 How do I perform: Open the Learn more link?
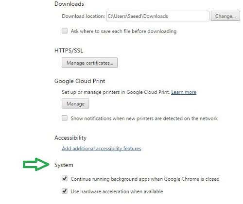pos(184,92)
